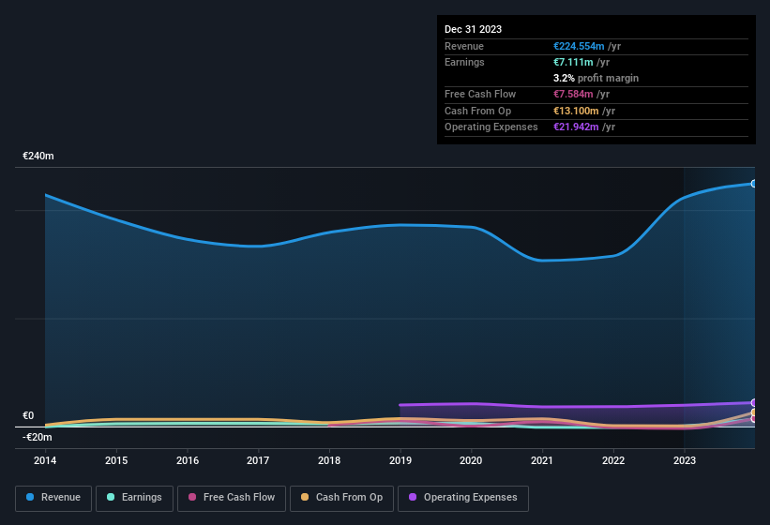Select the orange Cash From Op endpoint marker

pos(753,412)
